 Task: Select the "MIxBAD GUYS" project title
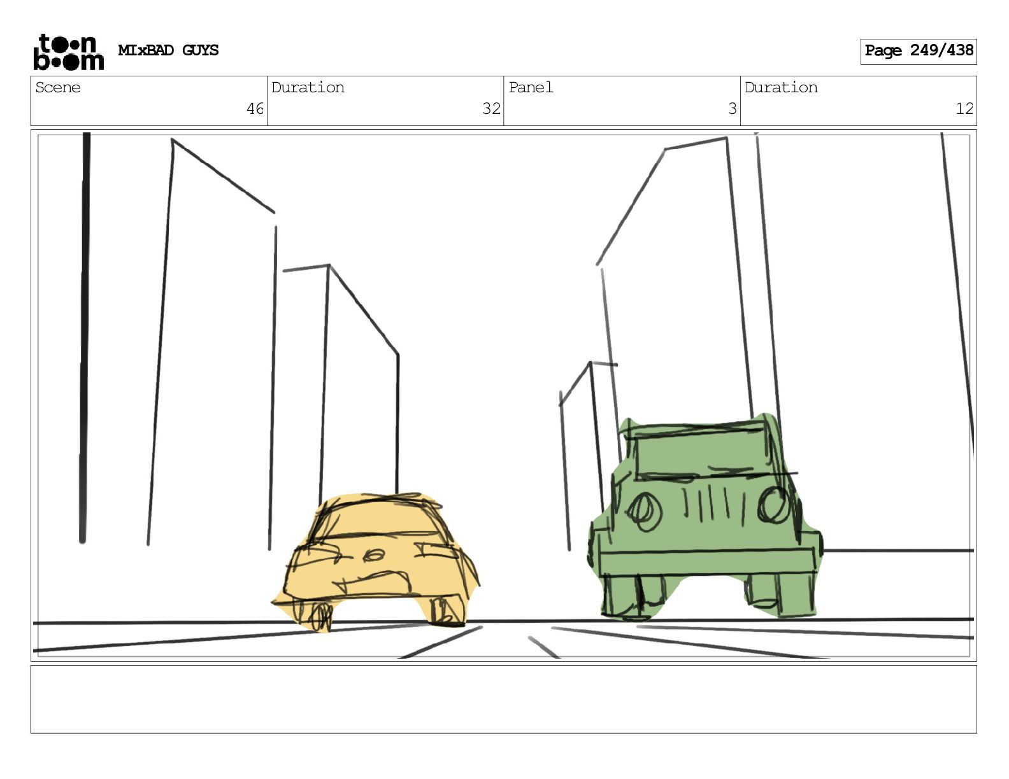pyautogui.click(x=168, y=50)
